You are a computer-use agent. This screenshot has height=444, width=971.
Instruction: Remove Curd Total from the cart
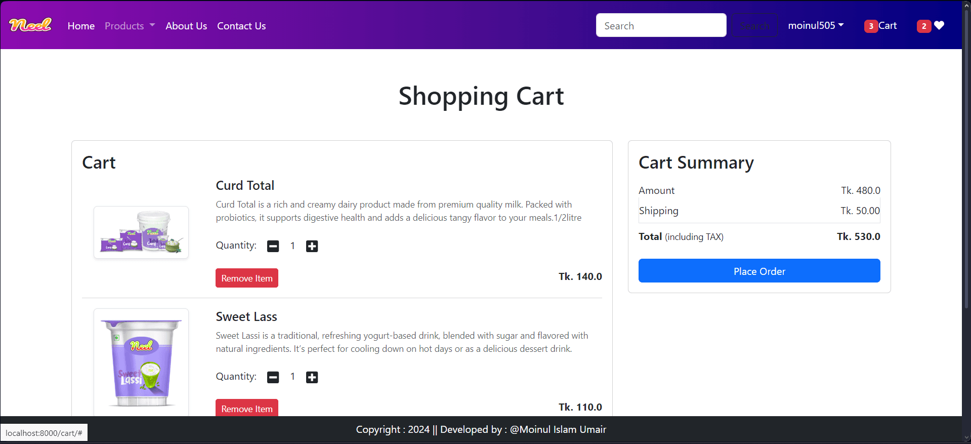tap(247, 278)
